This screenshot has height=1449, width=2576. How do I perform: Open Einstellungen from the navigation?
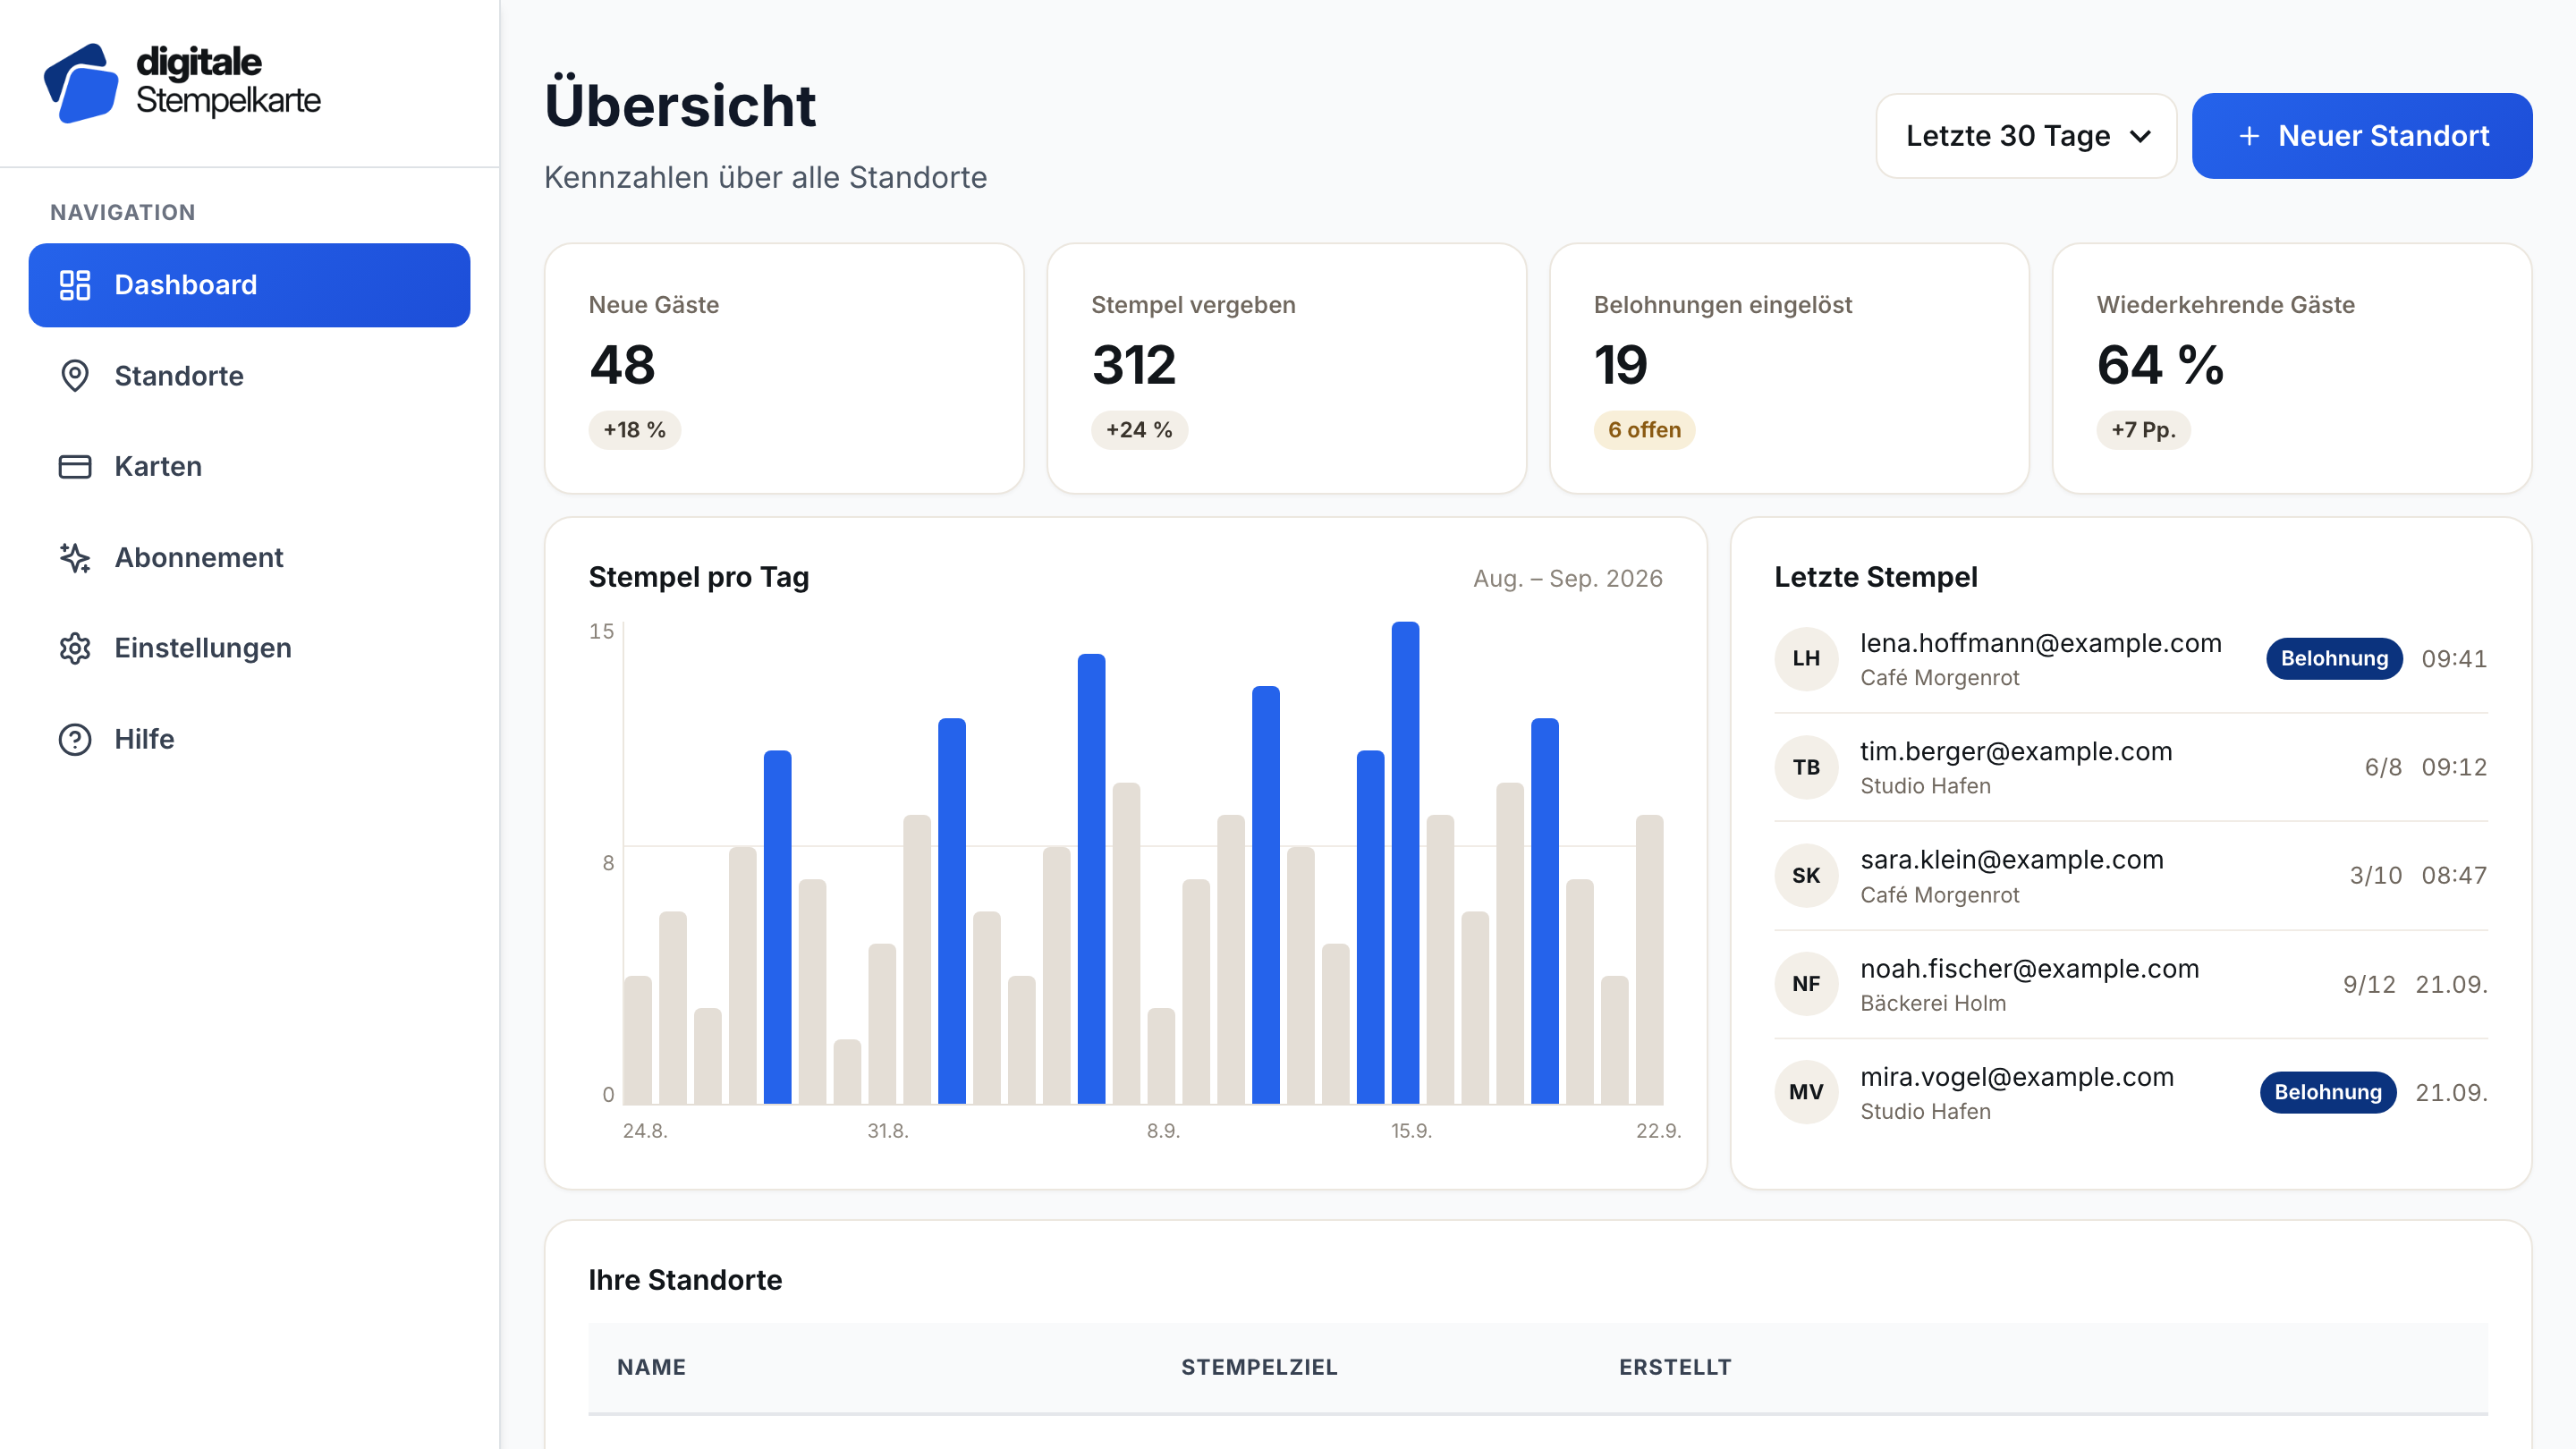pos(249,648)
